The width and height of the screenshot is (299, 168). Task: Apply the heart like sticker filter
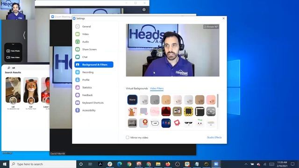pyautogui.click(x=178, y=123)
